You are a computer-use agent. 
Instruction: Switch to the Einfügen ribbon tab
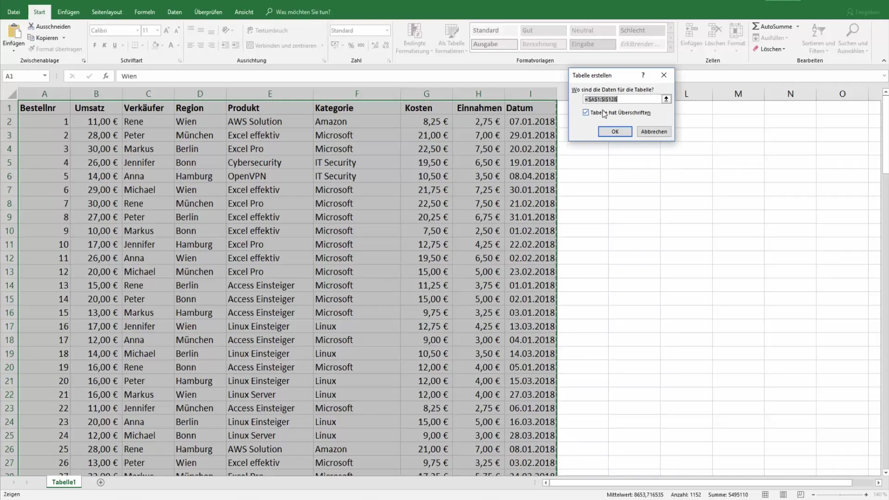pos(68,12)
